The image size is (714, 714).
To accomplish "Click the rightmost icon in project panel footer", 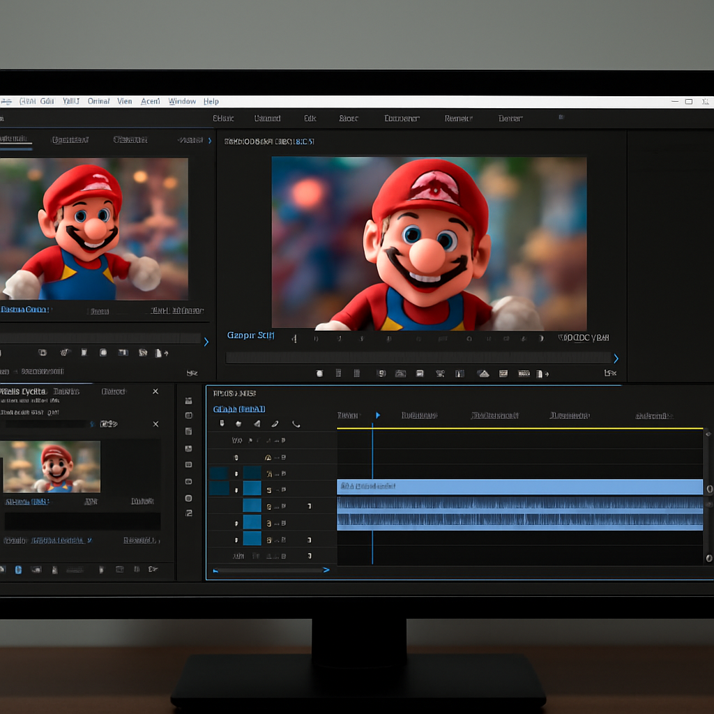I will pyautogui.click(x=153, y=569).
